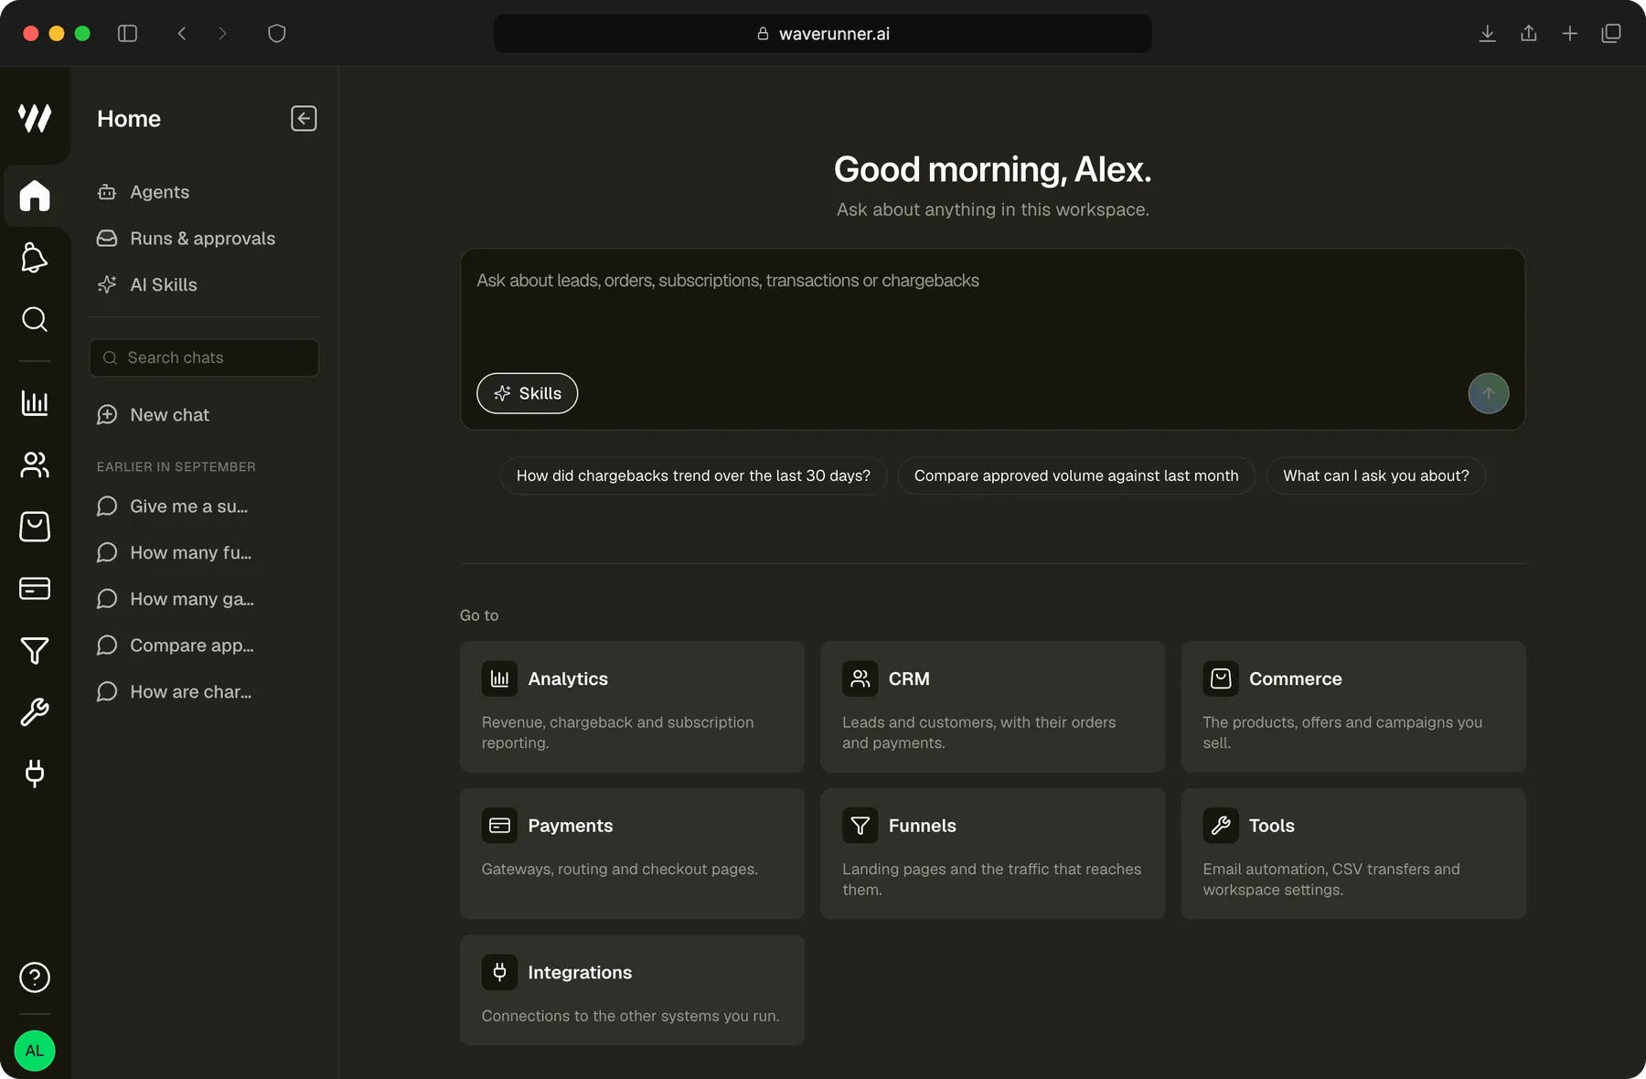Open the Home icon in left rail

click(x=35, y=195)
